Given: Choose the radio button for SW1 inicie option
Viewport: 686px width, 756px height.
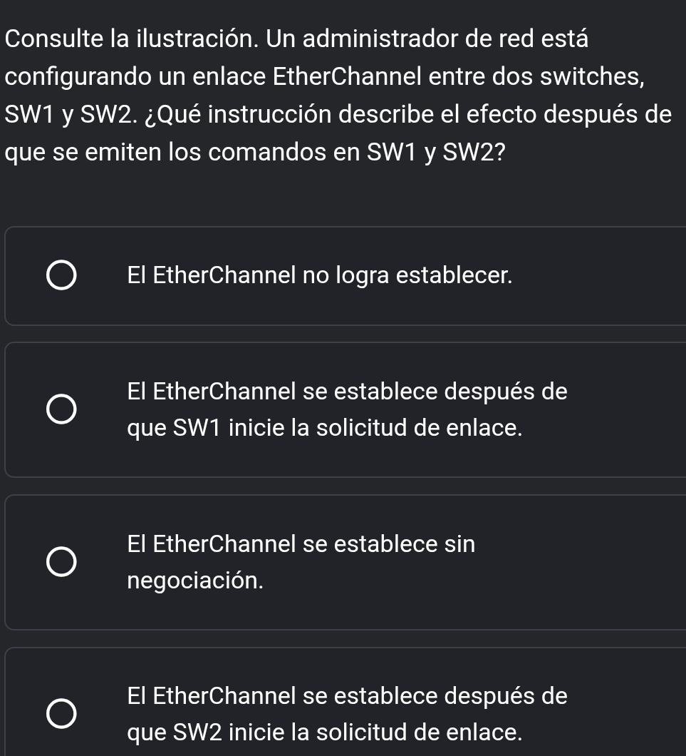Looking at the screenshot, I should 61,410.
